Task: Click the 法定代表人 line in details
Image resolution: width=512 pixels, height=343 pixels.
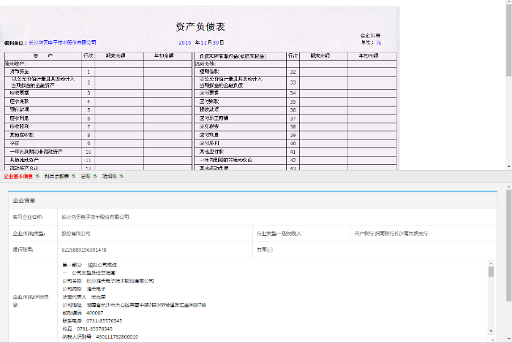Action: coord(84,297)
